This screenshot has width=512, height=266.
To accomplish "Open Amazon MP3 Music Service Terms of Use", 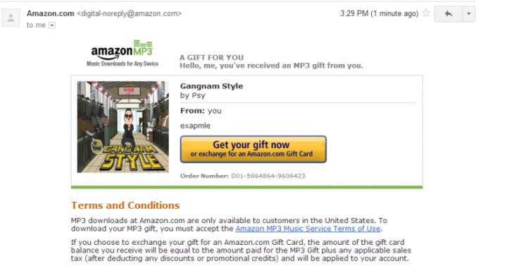I will [x=308, y=229].
